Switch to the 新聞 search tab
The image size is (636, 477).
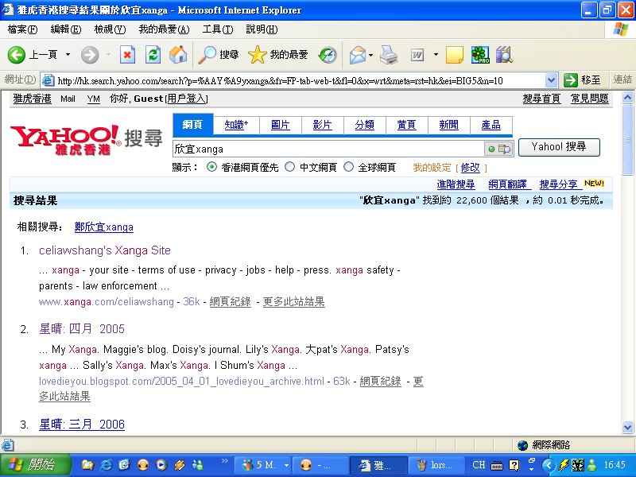(448, 125)
